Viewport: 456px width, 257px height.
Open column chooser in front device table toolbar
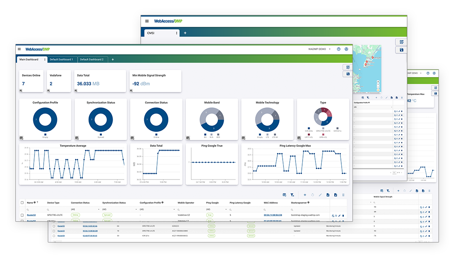284,195
